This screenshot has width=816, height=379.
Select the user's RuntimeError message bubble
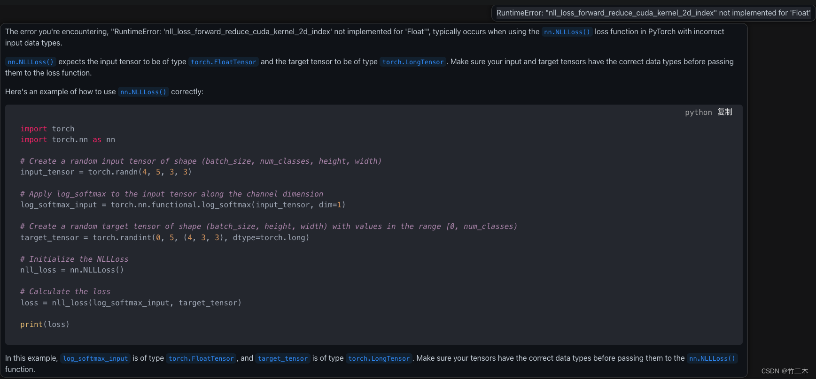653,13
